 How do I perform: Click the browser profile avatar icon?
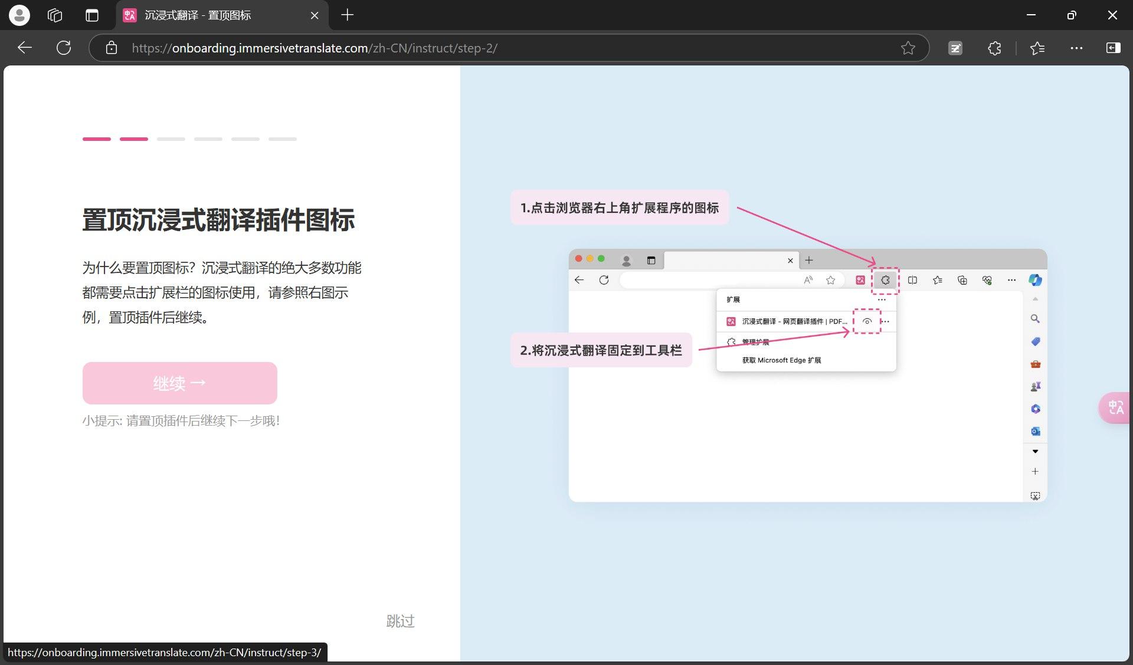click(19, 15)
